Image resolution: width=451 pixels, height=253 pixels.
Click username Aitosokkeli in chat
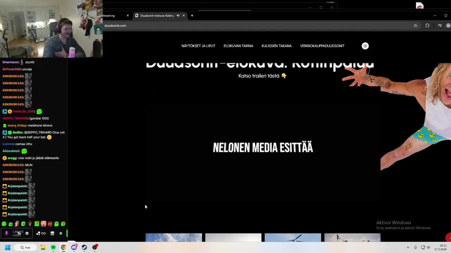(x=11, y=151)
